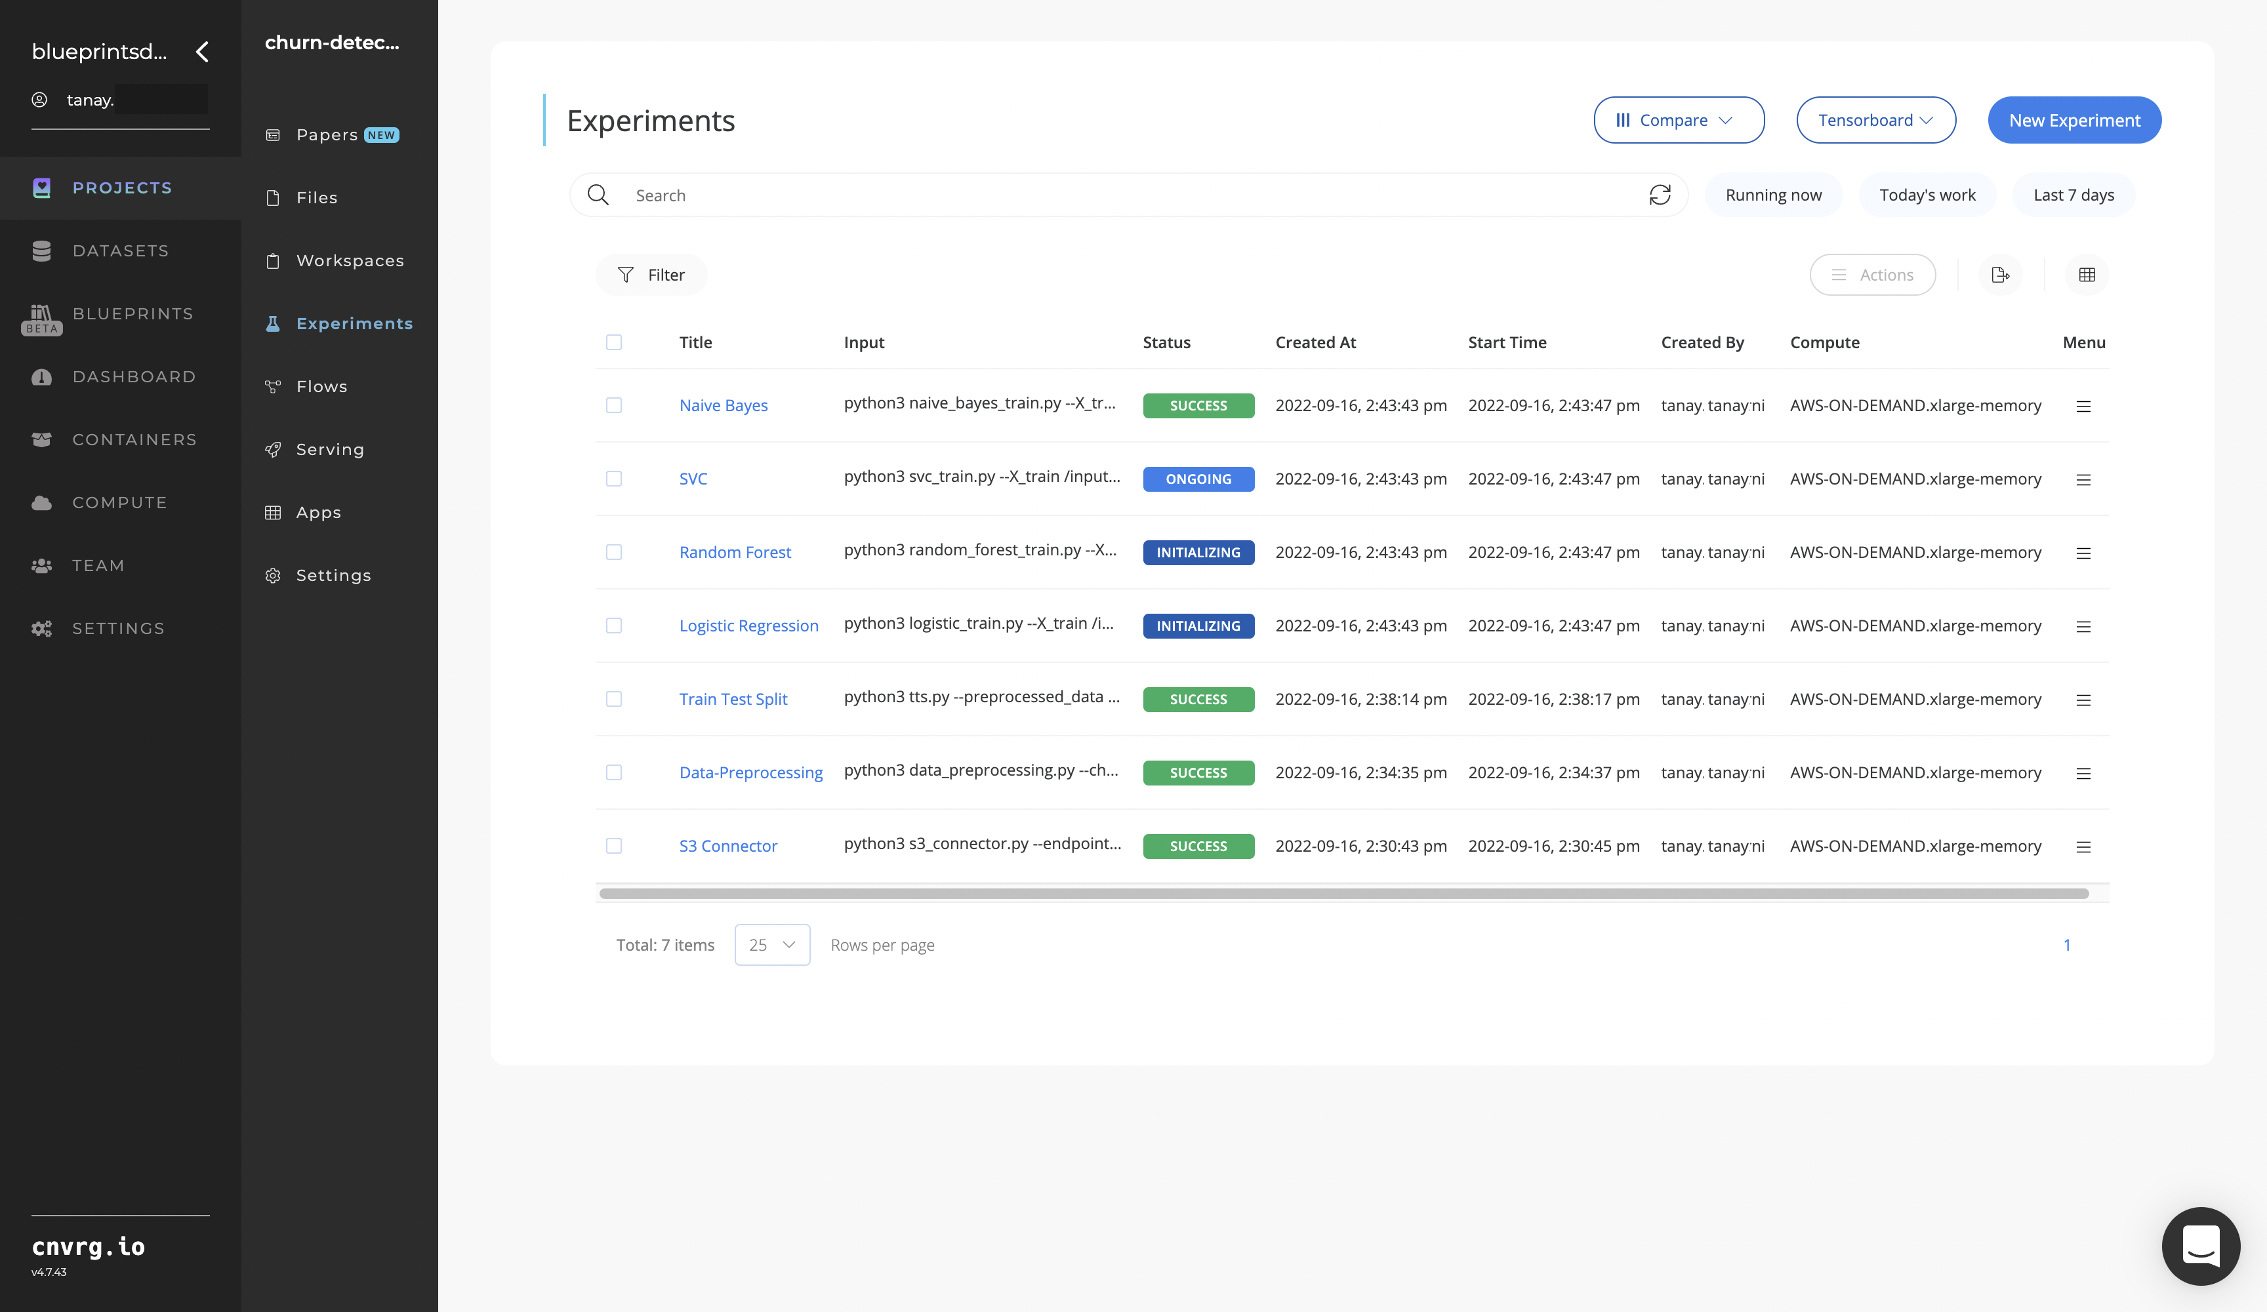2267x1312 pixels.
Task: Open the Logistic Regression experiment link
Action: (748, 626)
